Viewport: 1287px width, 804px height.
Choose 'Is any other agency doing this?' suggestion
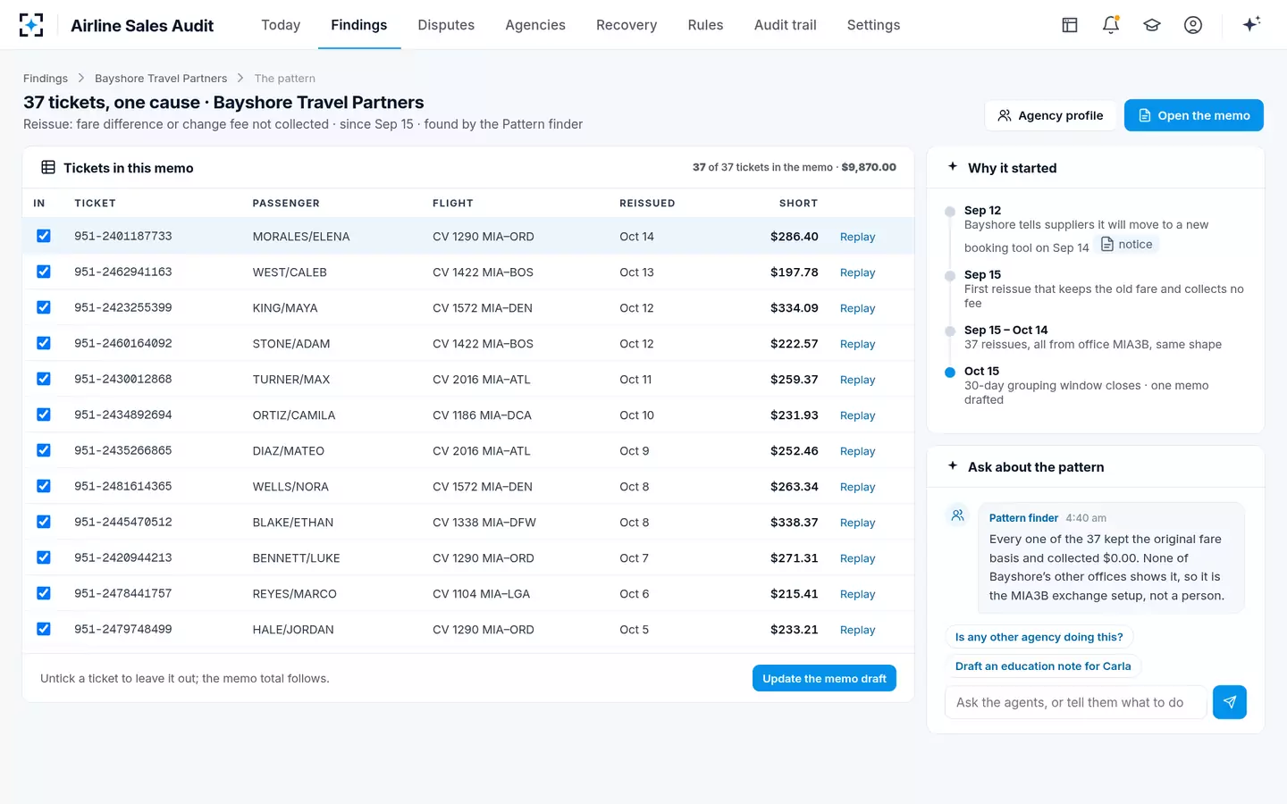point(1039,637)
